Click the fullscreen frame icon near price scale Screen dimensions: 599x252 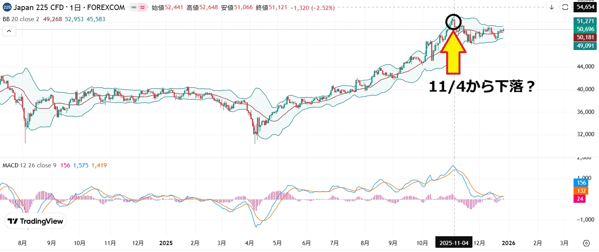(x=565, y=7)
